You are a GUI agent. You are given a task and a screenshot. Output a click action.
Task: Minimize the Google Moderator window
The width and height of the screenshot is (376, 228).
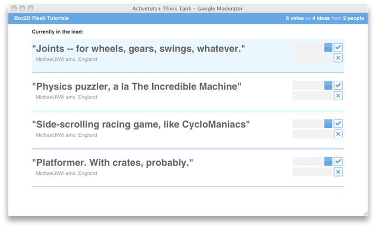point(22,8)
